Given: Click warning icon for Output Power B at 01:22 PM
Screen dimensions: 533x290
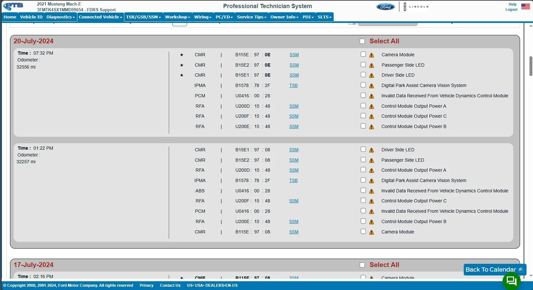Looking at the screenshot, I should pyautogui.click(x=372, y=222).
